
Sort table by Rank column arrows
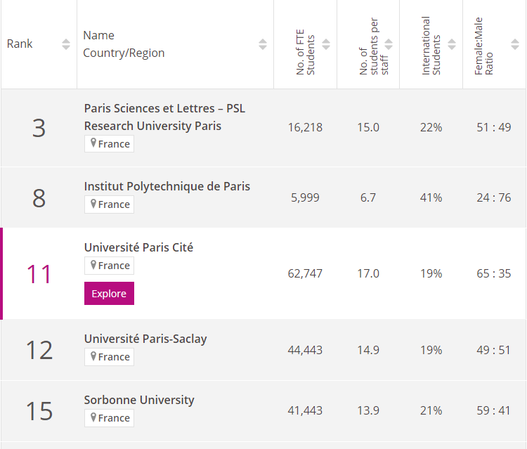point(66,44)
